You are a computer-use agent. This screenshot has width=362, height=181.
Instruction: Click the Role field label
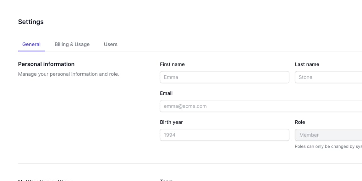(300, 122)
